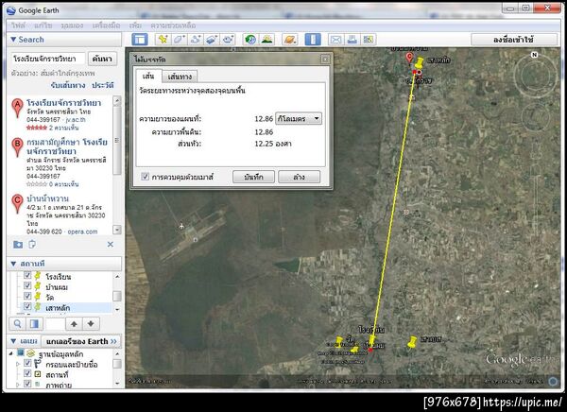Toggle the สถานที่ layer checkbox

[x=27, y=373]
